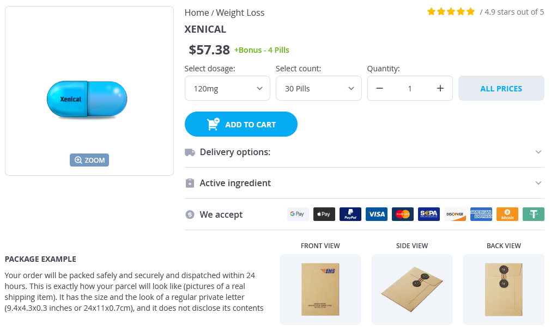The width and height of the screenshot is (551, 332).
Task: Go to the Home breadcrumb link
Action: 196,13
